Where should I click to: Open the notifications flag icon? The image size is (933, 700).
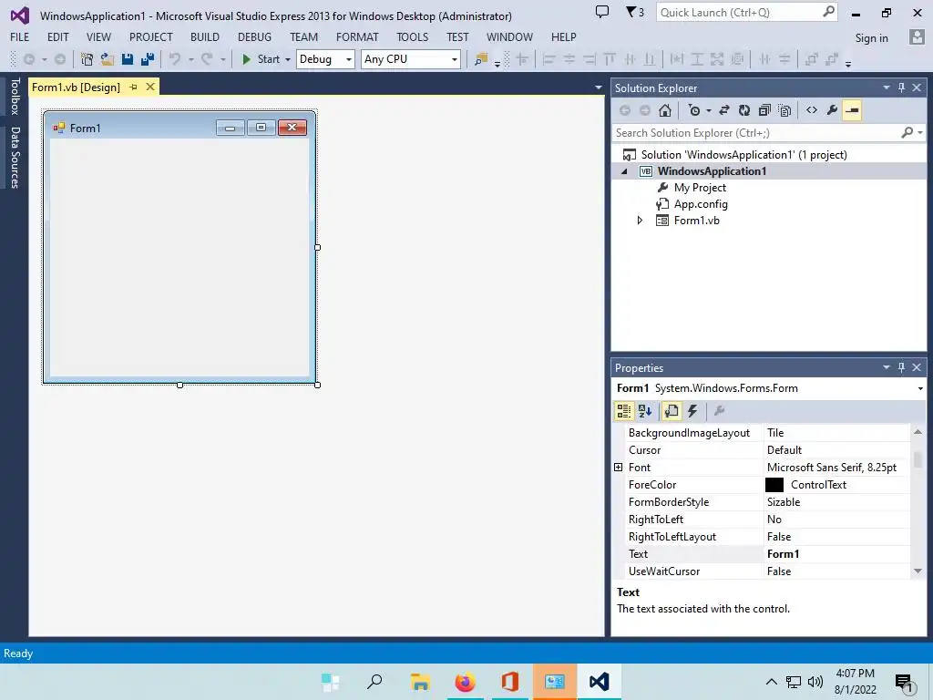(634, 12)
